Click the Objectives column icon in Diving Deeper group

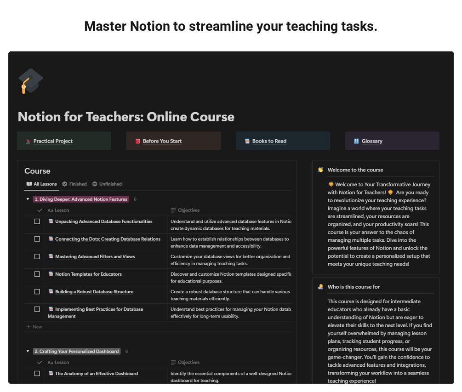(173, 210)
